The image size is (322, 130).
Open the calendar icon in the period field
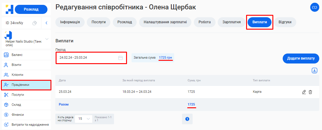tap(120, 58)
